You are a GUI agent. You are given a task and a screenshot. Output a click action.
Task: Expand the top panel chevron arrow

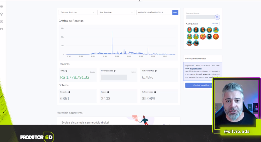point(139,1)
